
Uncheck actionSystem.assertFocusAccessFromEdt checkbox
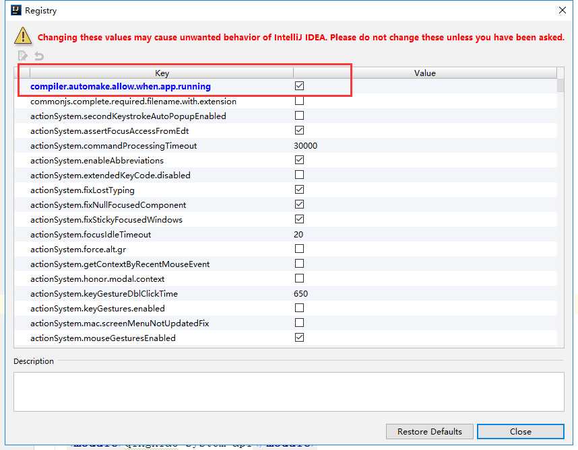click(299, 130)
